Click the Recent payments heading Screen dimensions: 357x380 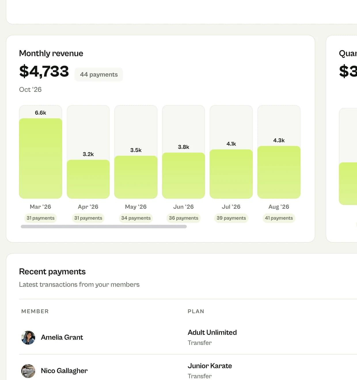pos(52,271)
